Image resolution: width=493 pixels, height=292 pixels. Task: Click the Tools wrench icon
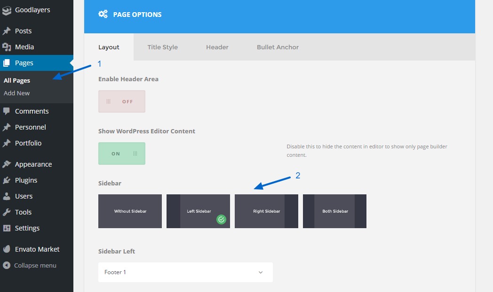coord(7,212)
